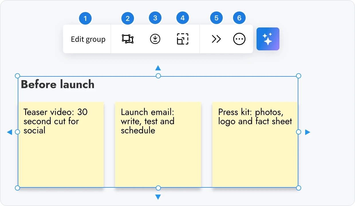Click the bottom-left corner selection handle

[x=17, y=188]
